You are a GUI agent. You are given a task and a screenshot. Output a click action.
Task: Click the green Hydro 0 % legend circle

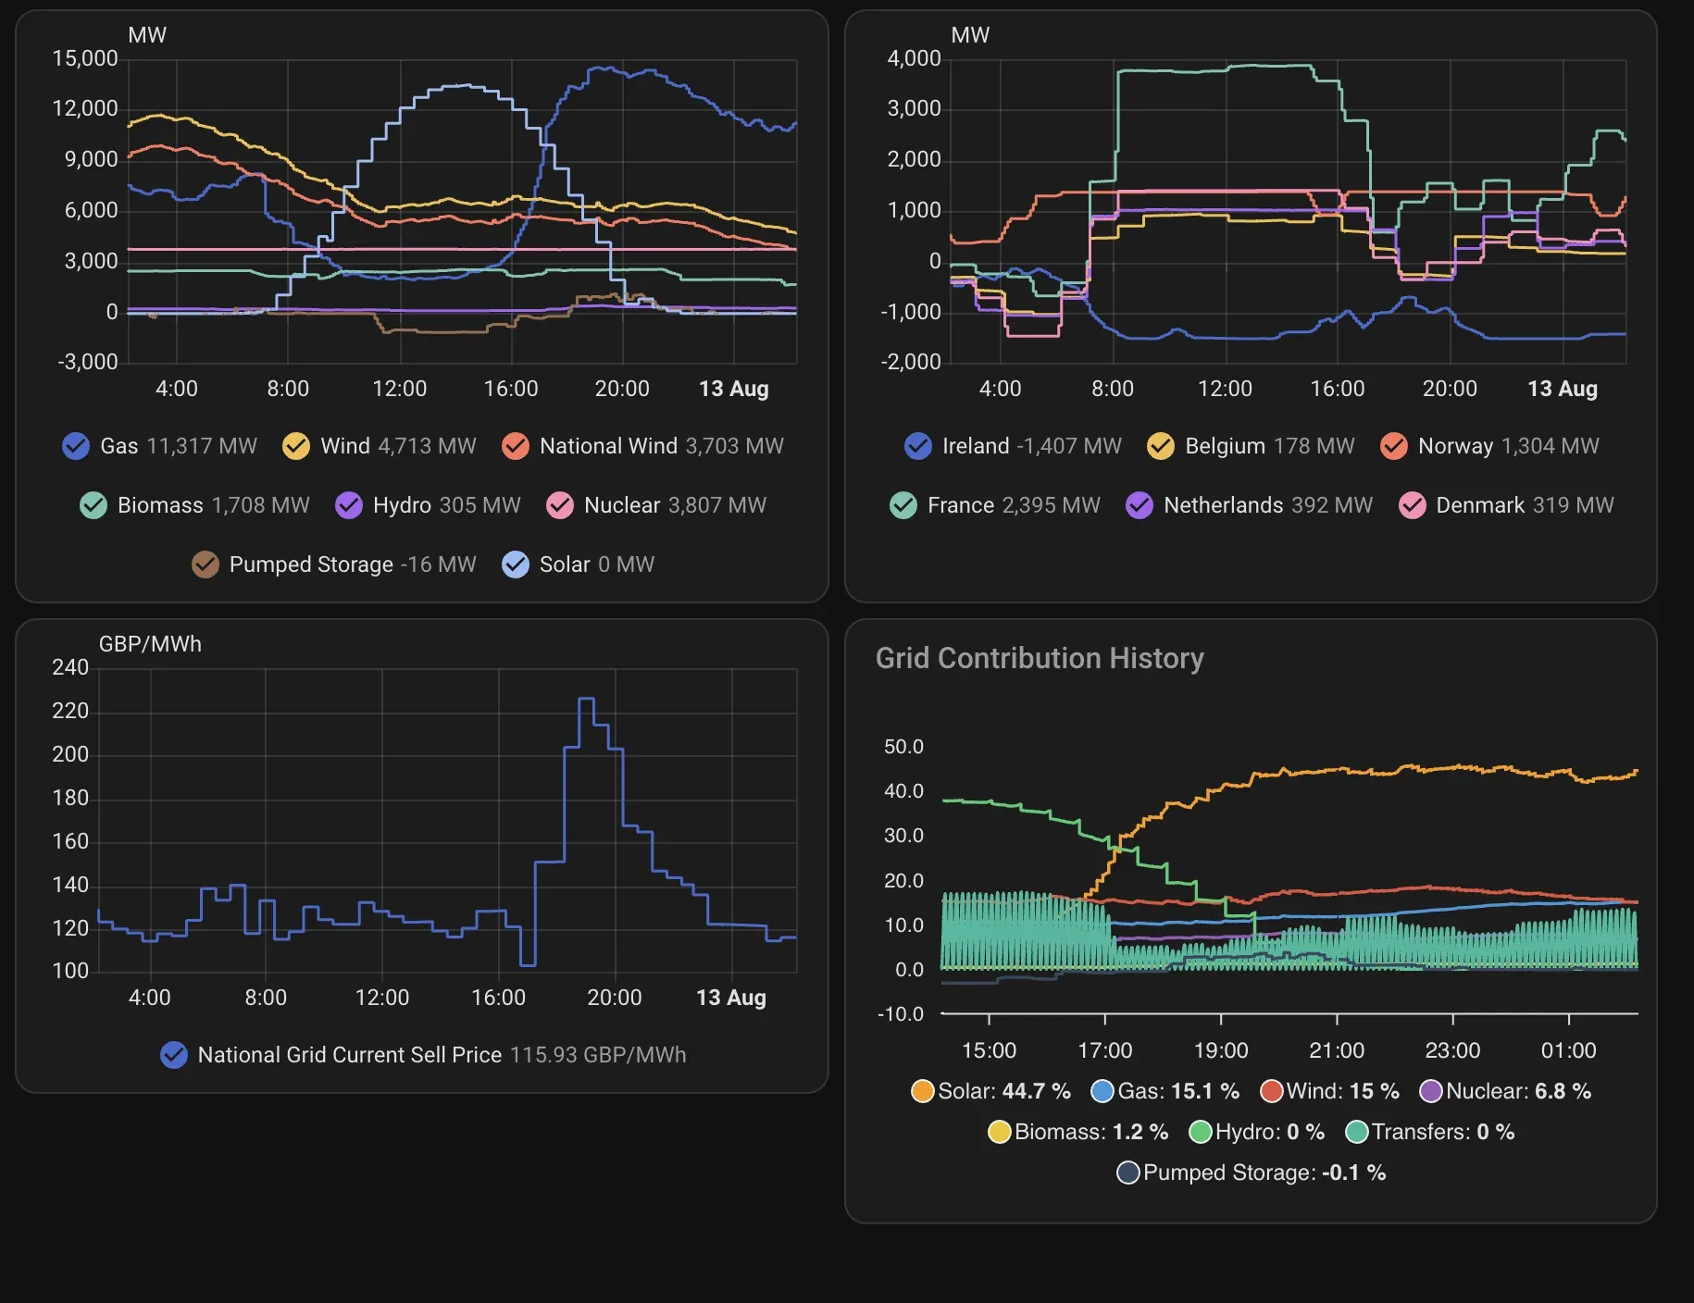[x=1201, y=1132]
